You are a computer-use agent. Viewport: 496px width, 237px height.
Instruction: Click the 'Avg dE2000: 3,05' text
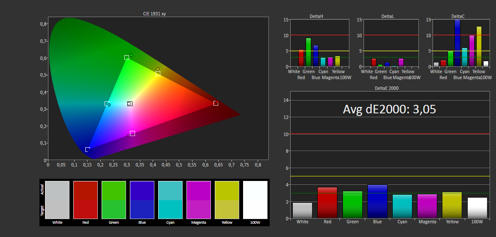point(389,109)
